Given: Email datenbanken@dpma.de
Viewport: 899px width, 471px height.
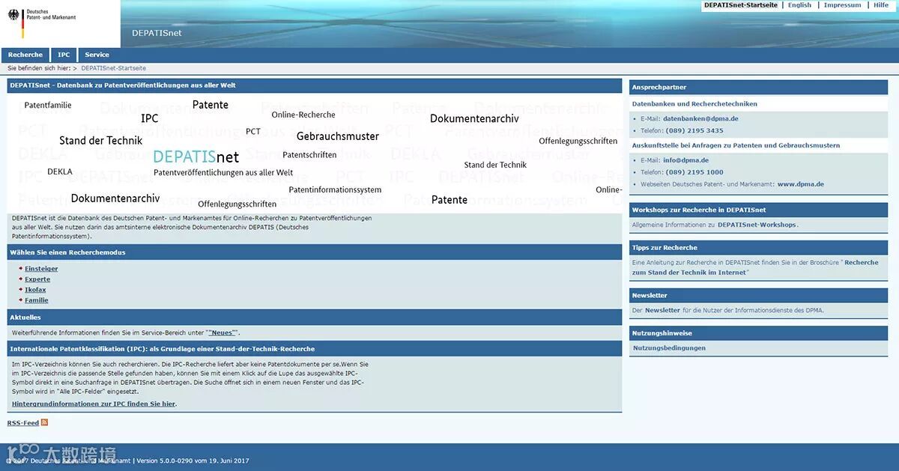Looking at the screenshot, I should [700, 118].
